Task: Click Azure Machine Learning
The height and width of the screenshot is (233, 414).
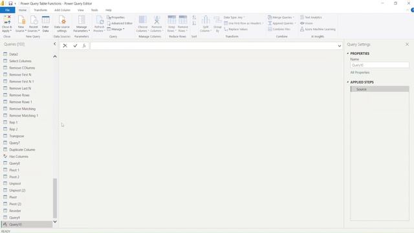Action: [x=318, y=29]
